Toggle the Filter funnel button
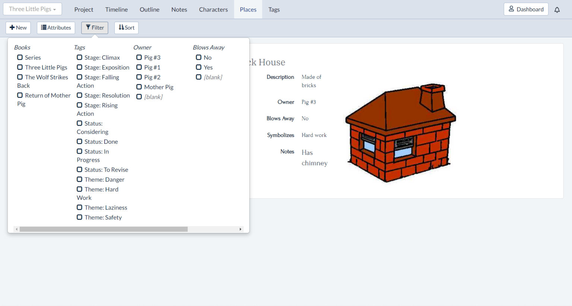This screenshot has width=572, height=306. tap(95, 28)
